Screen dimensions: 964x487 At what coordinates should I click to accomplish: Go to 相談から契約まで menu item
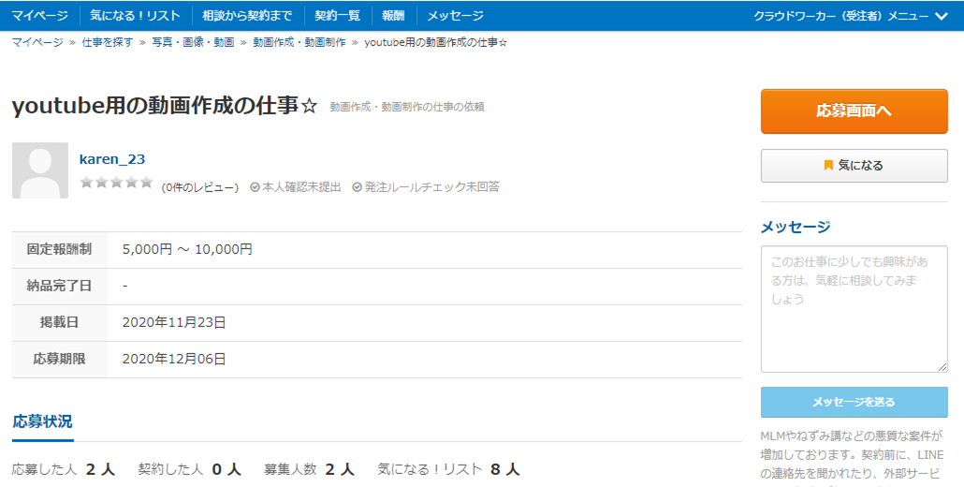(x=247, y=16)
